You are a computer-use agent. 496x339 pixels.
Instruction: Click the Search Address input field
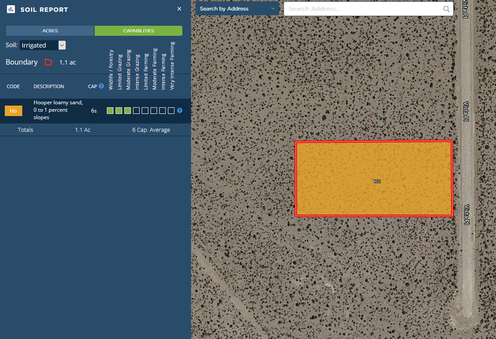[364, 9]
